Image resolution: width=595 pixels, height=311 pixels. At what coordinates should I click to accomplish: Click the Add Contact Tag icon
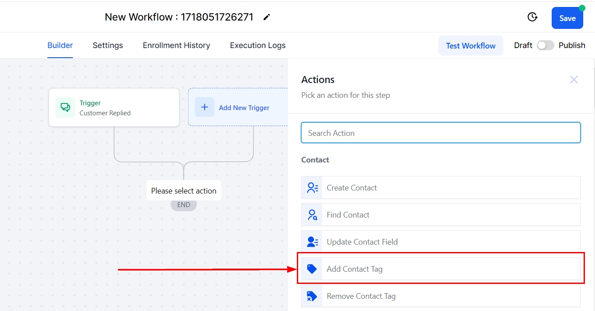tap(312, 269)
